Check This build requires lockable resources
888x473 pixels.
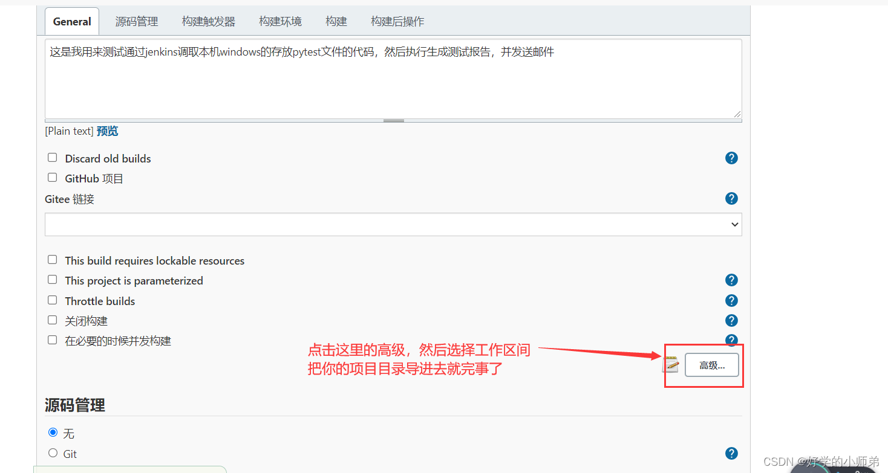click(x=53, y=260)
